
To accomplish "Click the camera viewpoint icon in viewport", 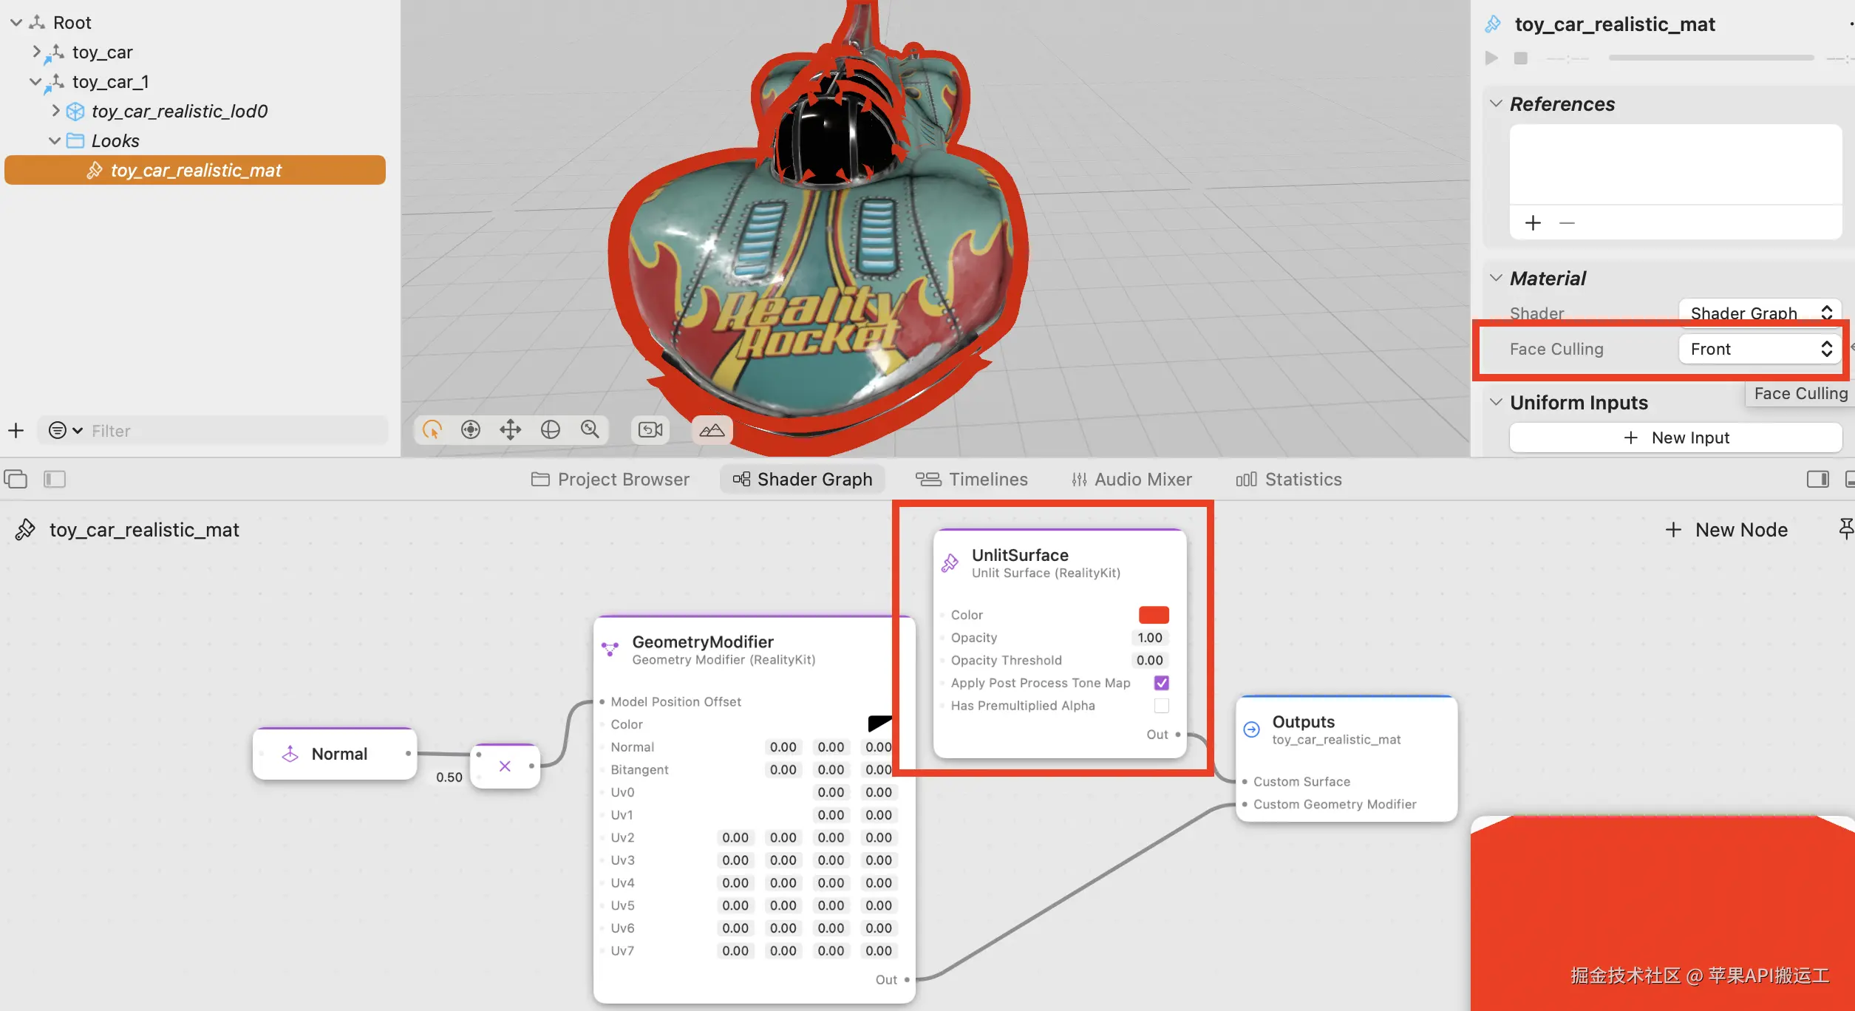I will [650, 429].
